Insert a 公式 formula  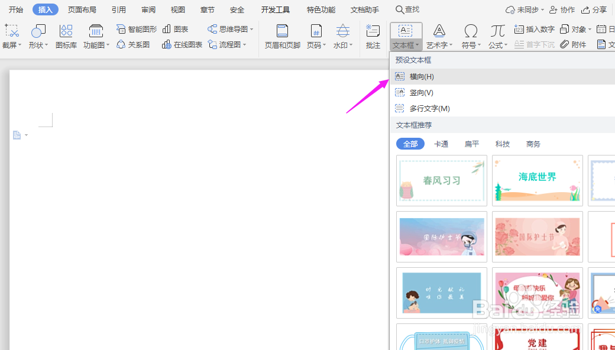496,35
